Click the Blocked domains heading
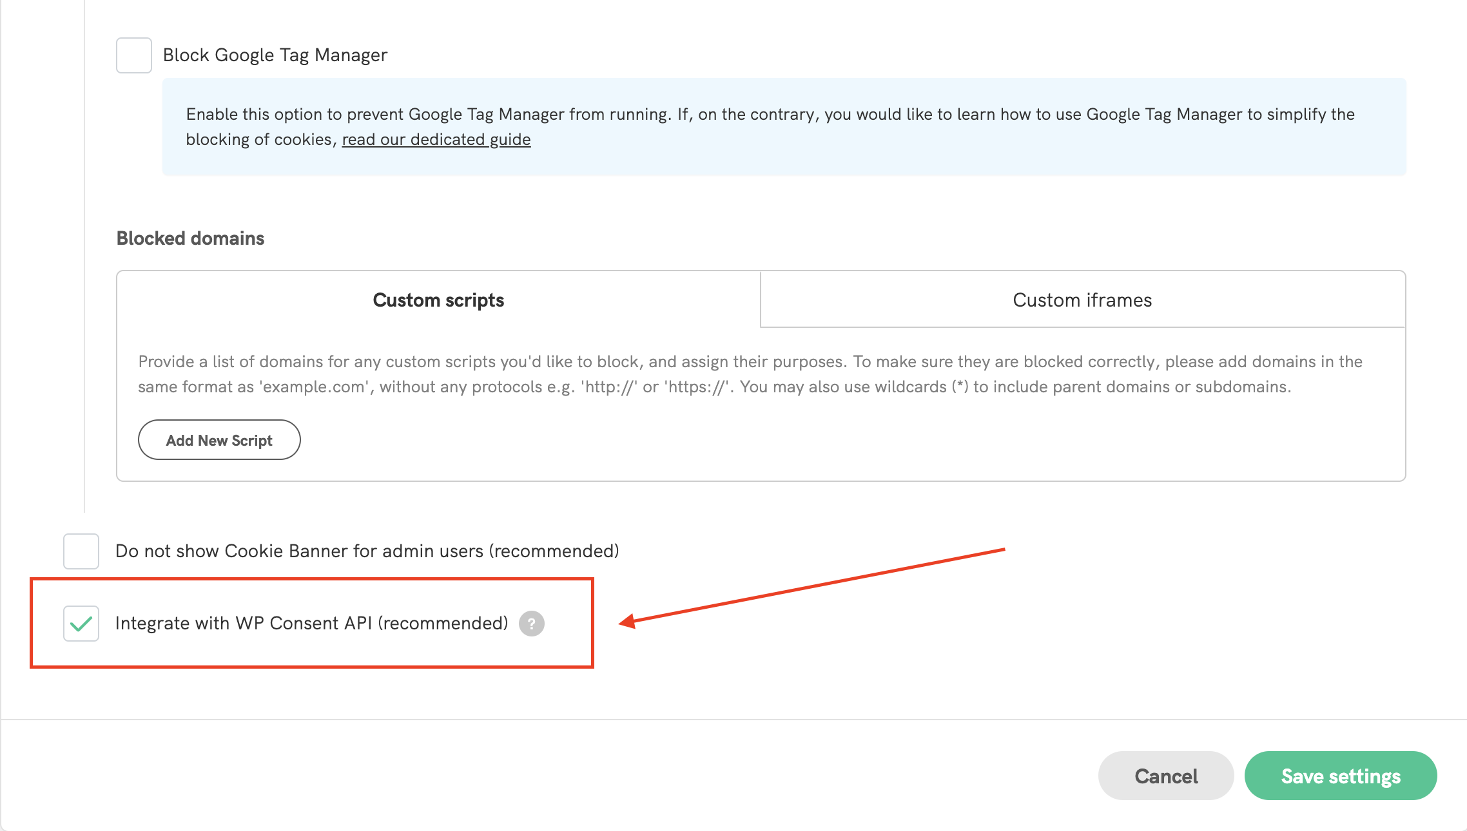 click(189, 238)
